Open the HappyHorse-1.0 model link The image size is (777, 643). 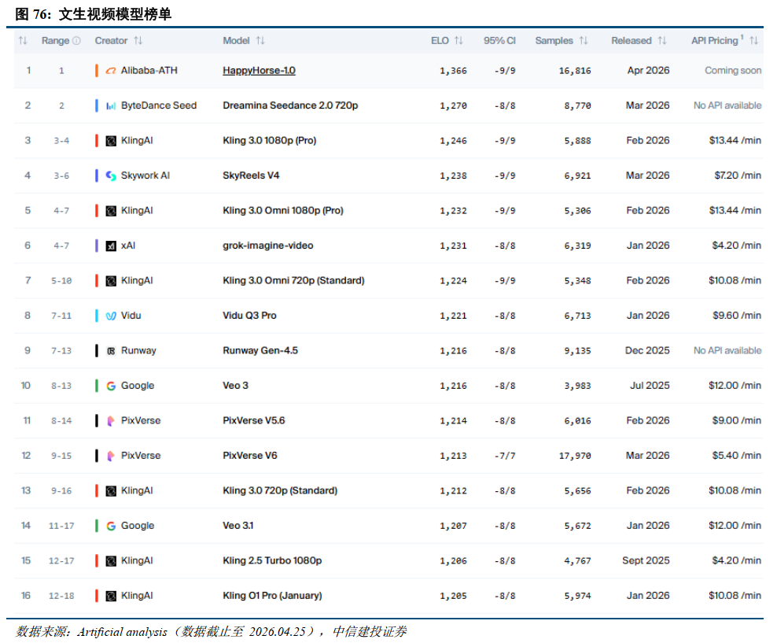260,70
